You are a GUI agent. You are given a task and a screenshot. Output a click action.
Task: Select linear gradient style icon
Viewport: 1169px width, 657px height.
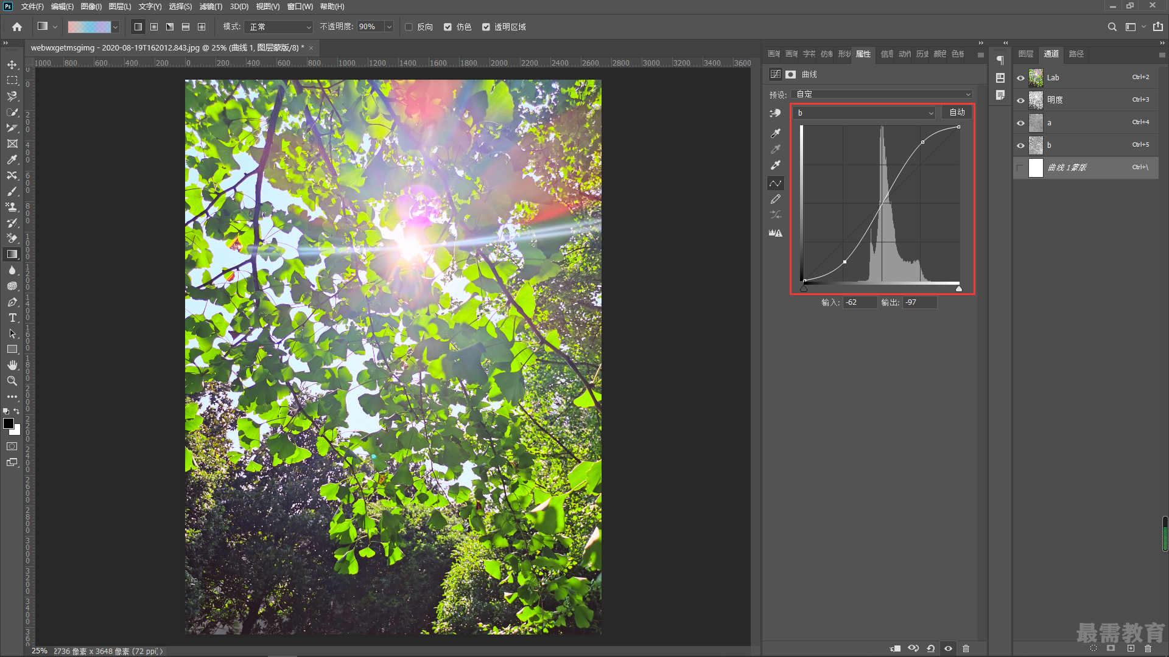[138, 27]
